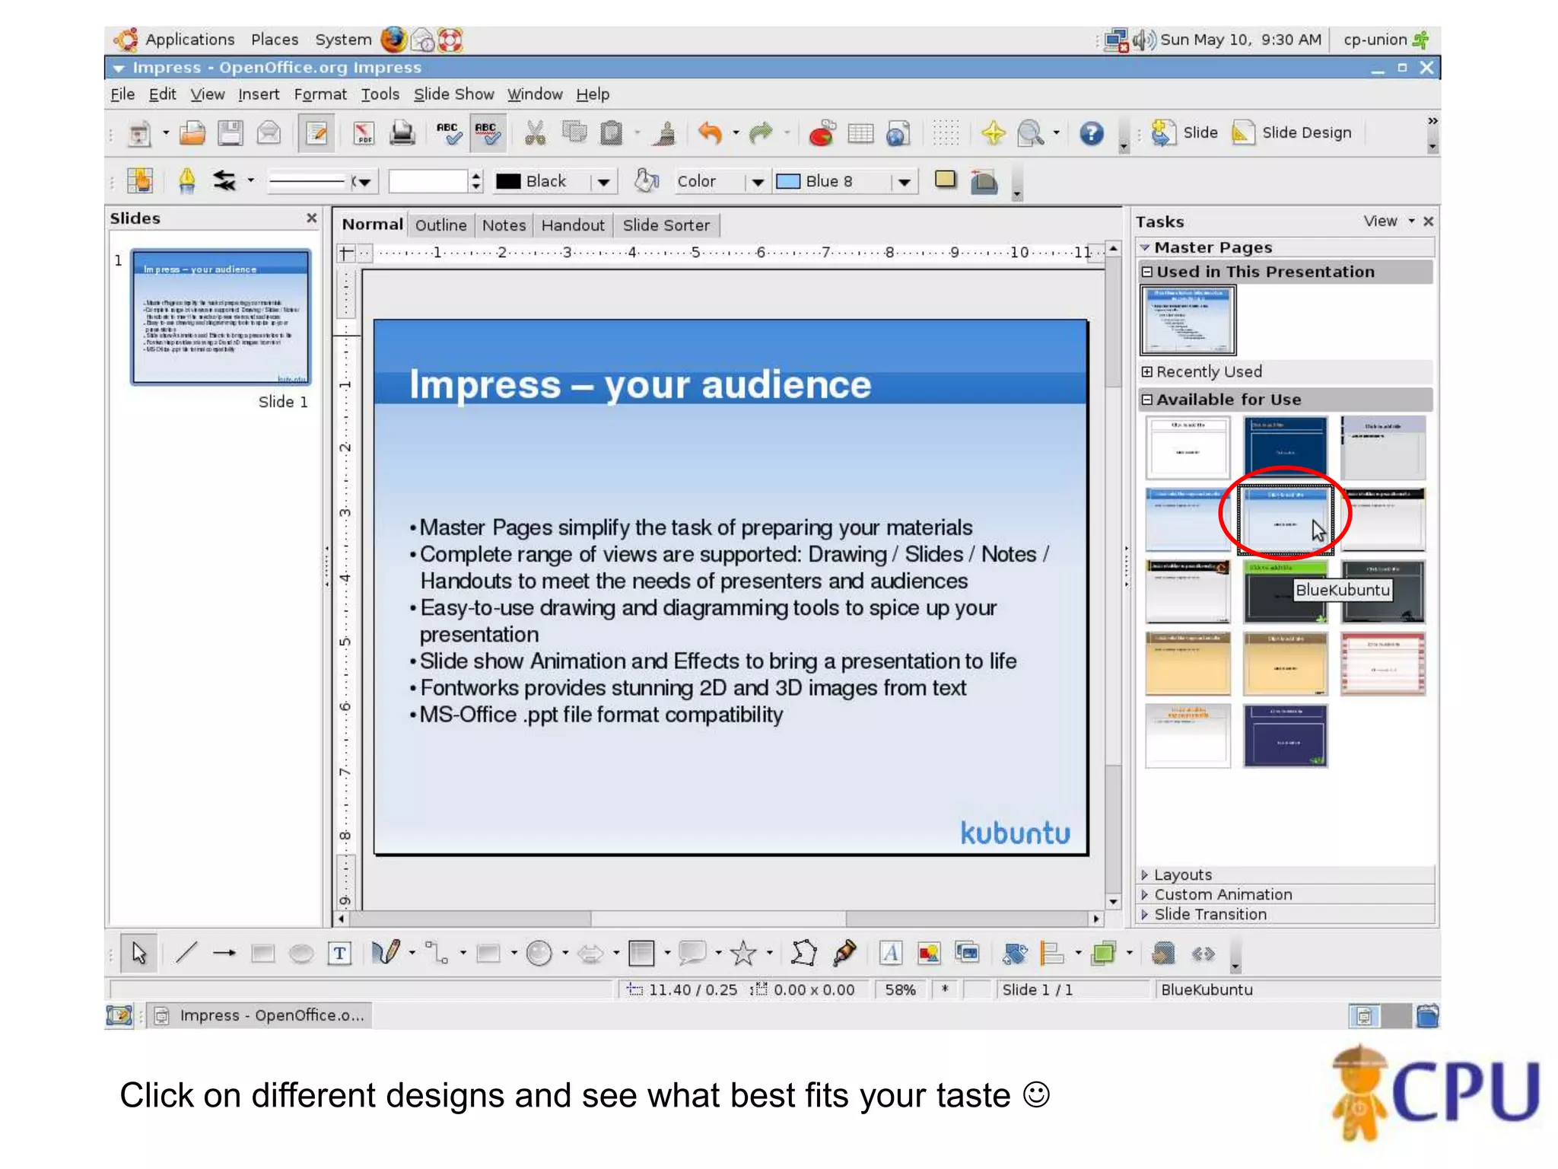Click the 58% zoom level in status bar
This screenshot has height=1169, width=1558.
pos(900,989)
